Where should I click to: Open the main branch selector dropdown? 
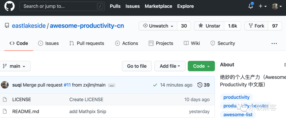point(15,66)
